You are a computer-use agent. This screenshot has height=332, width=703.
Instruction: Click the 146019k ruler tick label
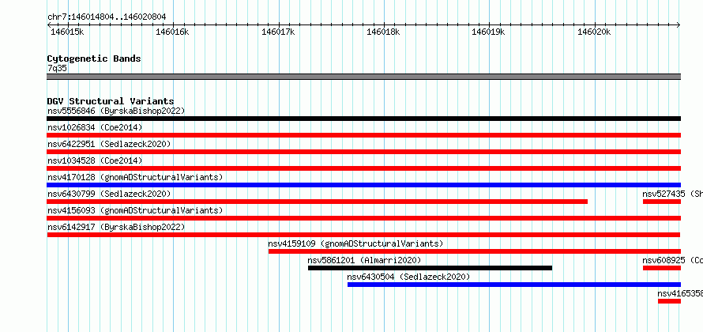click(x=488, y=32)
